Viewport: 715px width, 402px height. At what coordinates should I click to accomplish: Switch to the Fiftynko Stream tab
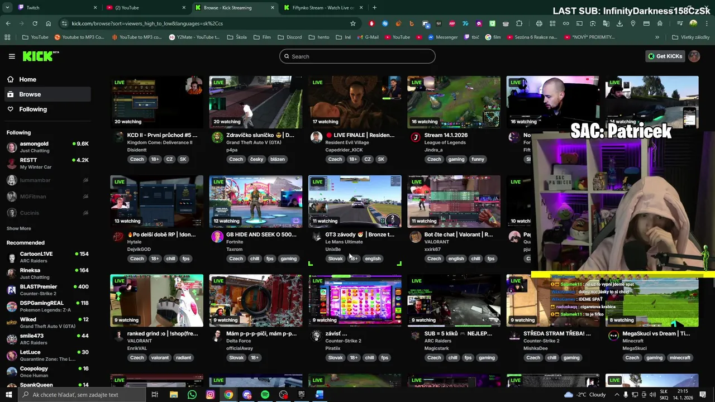[324, 8]
